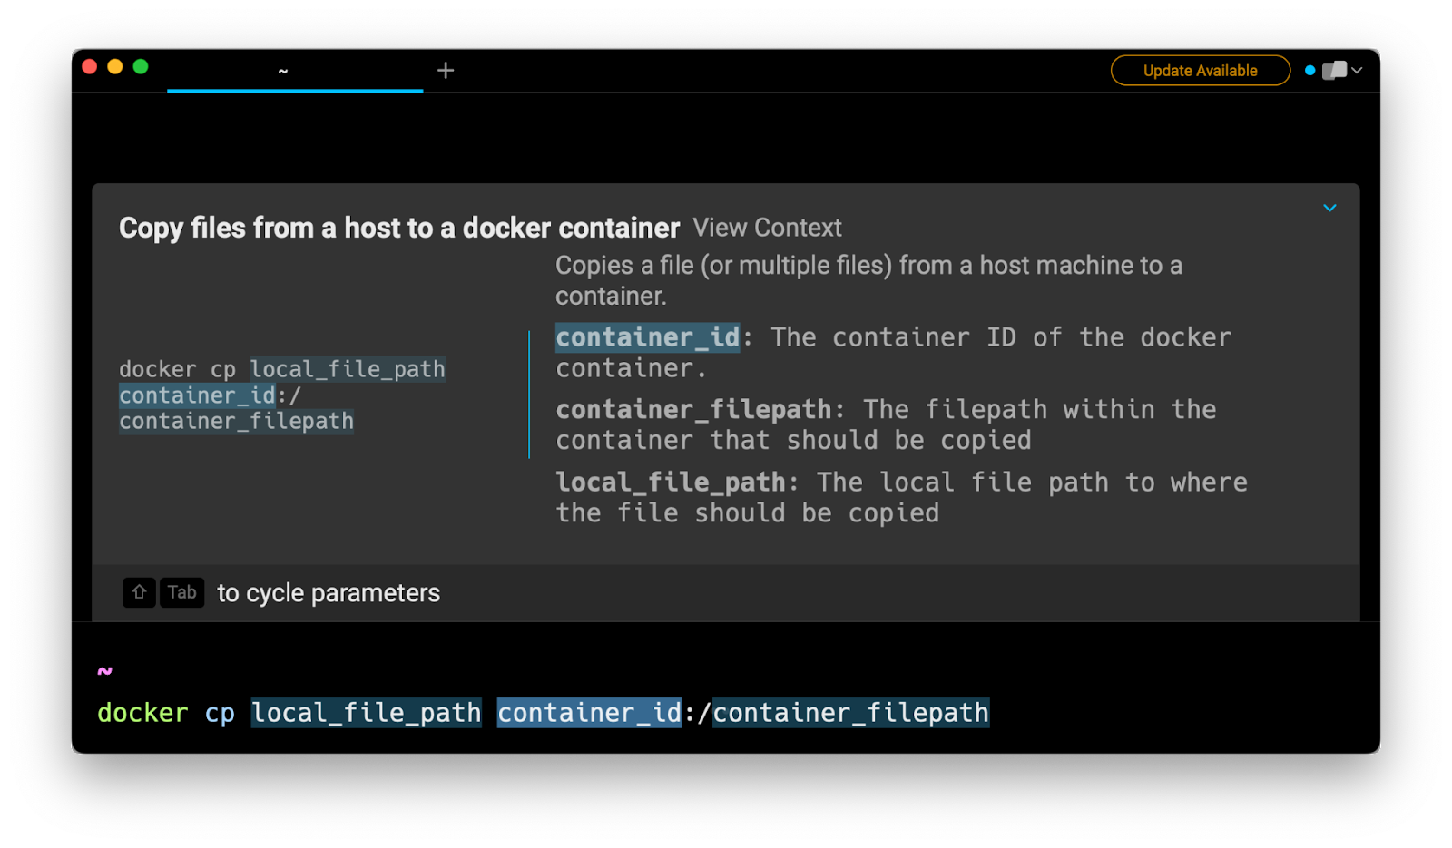Click the green maximize window button
Screen dimensions: 1452x848
141,66
